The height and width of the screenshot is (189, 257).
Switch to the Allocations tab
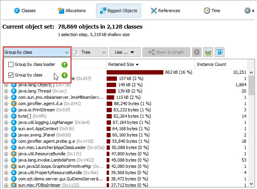click(72, 11)
